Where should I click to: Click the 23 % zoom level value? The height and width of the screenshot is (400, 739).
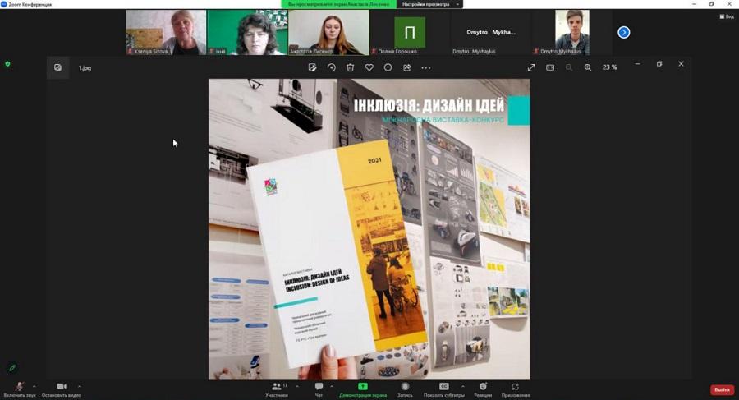coord(609,67)
